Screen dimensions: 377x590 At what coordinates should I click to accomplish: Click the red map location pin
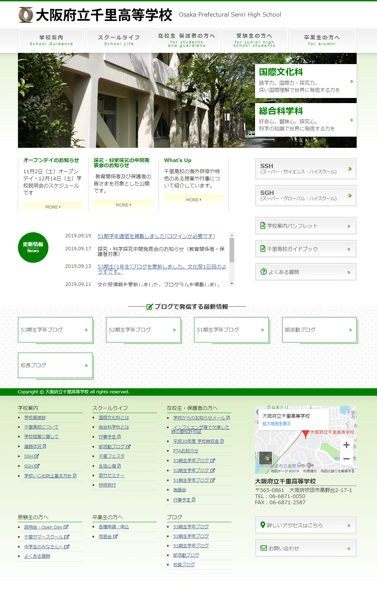[306, 434]
